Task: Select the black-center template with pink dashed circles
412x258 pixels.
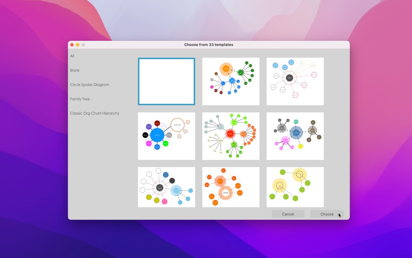Action: coord(295,81)
